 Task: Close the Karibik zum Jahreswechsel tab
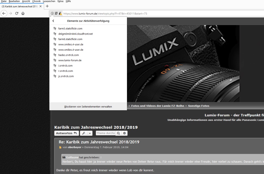point(41,6)
